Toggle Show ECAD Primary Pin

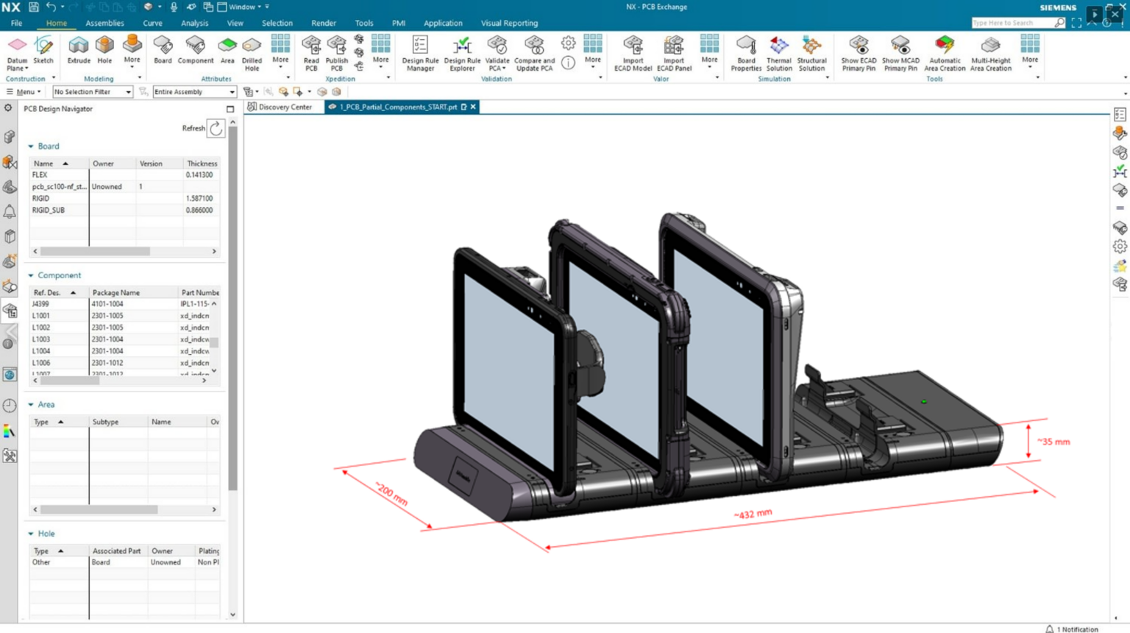[859, 47]
